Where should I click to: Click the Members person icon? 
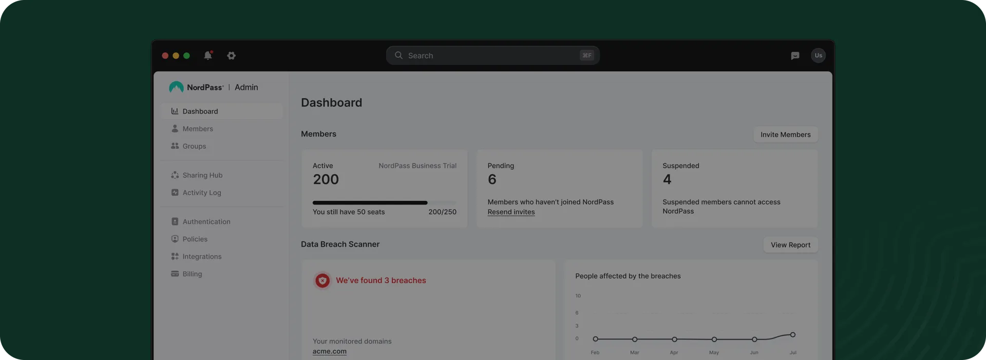(175, 129)
